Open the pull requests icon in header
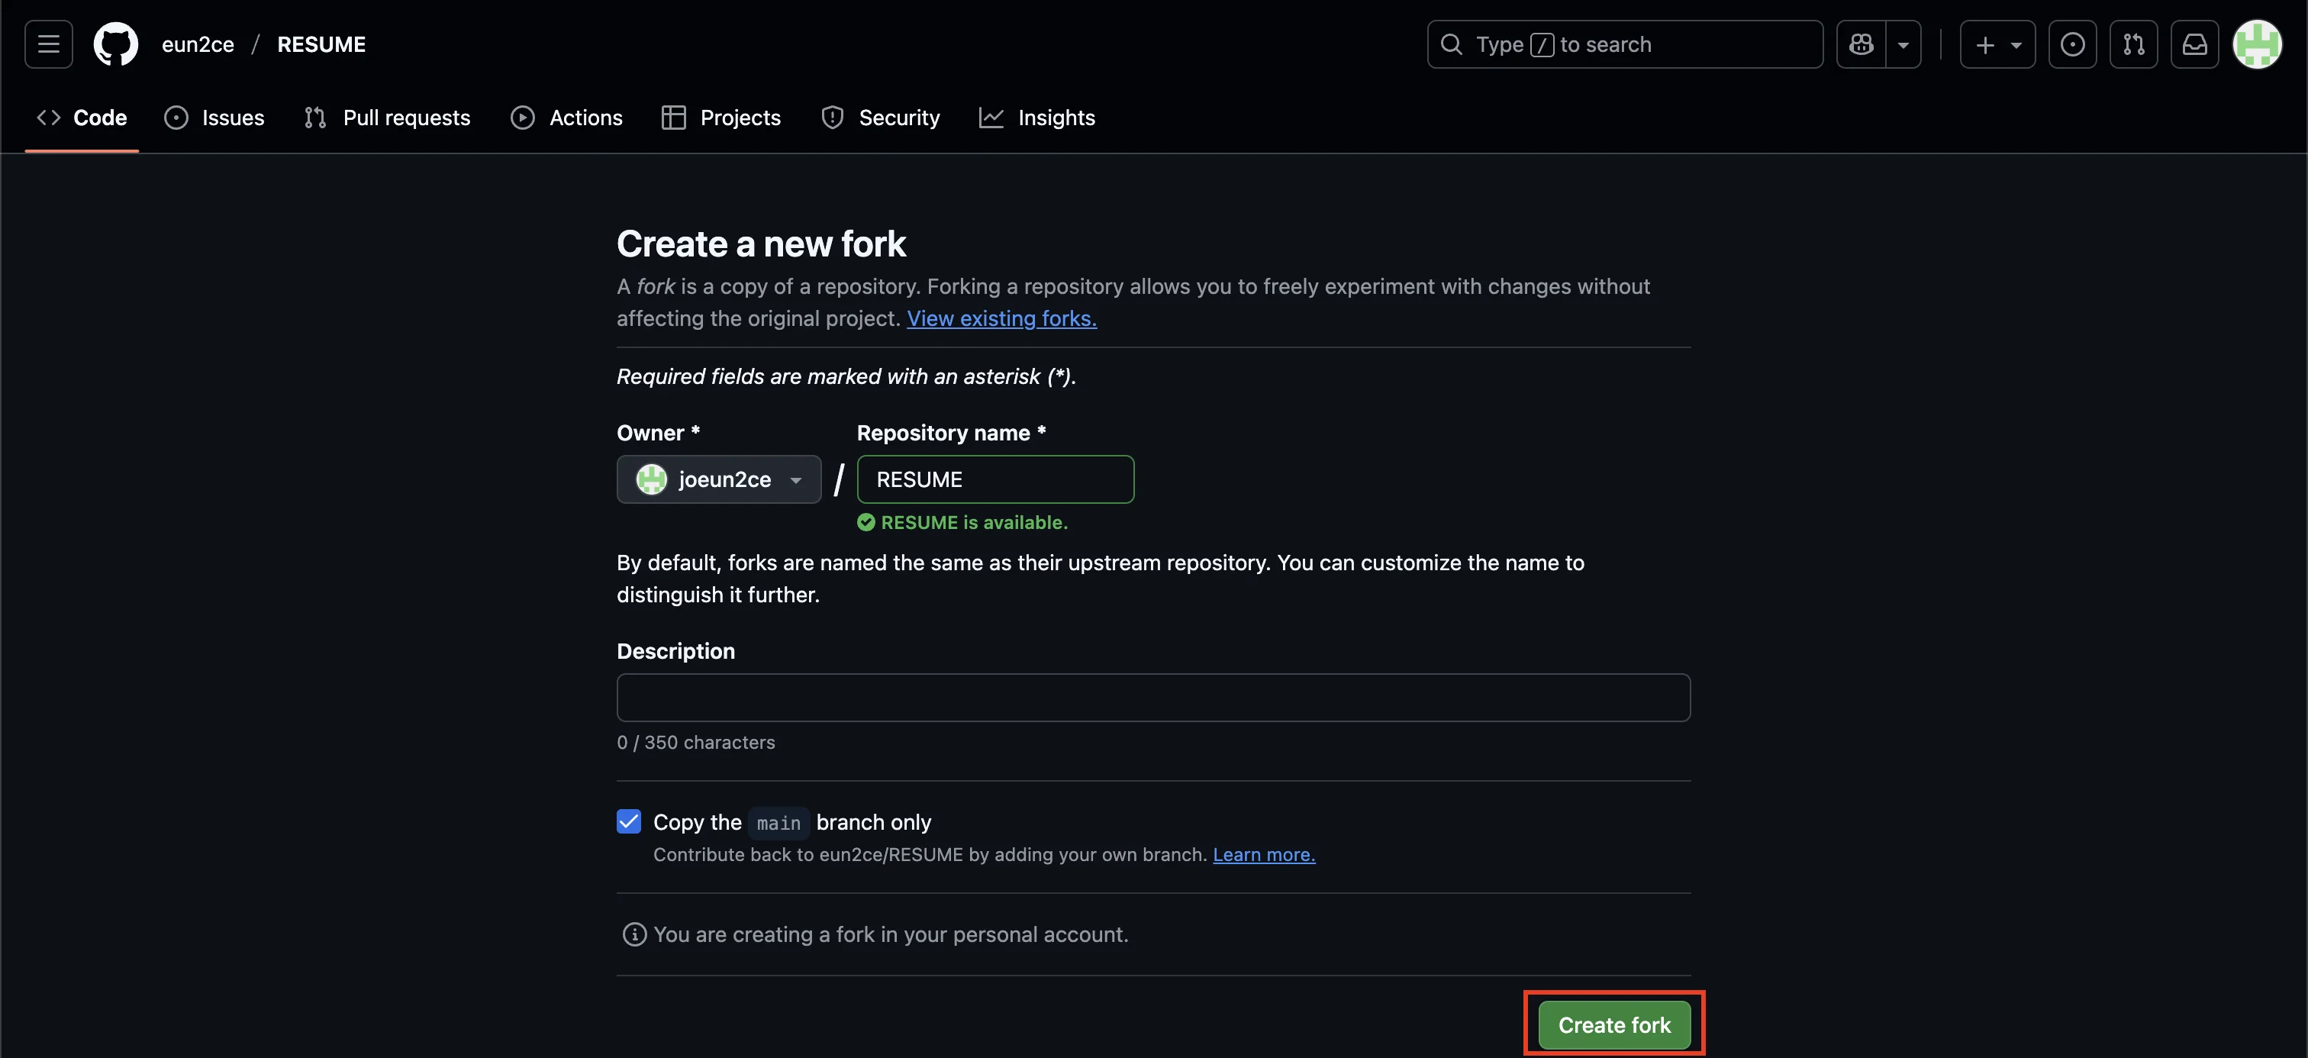 point(2133,44)
